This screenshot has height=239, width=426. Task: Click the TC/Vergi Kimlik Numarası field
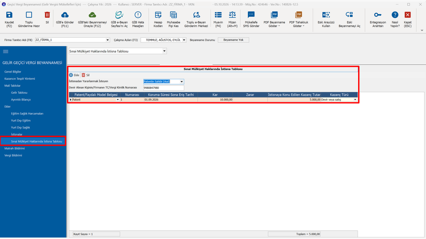[163, 88]
